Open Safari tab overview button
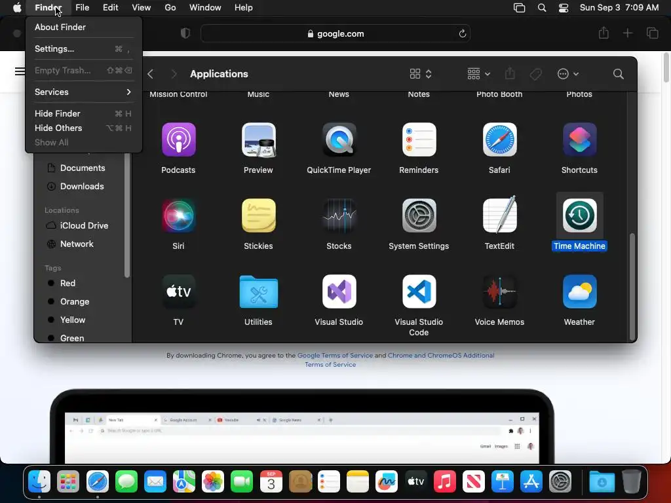Screen dimensions: 671x503 point(652,33)
